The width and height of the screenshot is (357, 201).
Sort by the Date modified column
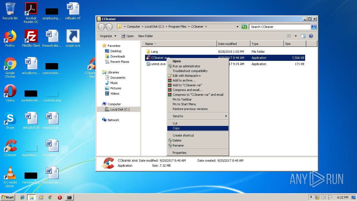click(x=233, y=44)
